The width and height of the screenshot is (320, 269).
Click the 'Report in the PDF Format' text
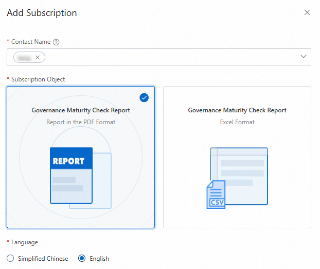[81, 122]
